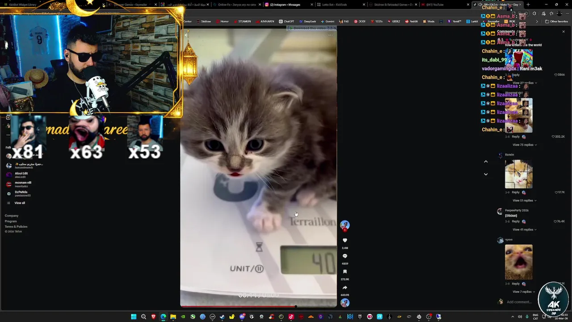572x322 pixels.
Task: Open the Reddit bookmark
Action: 411,21
